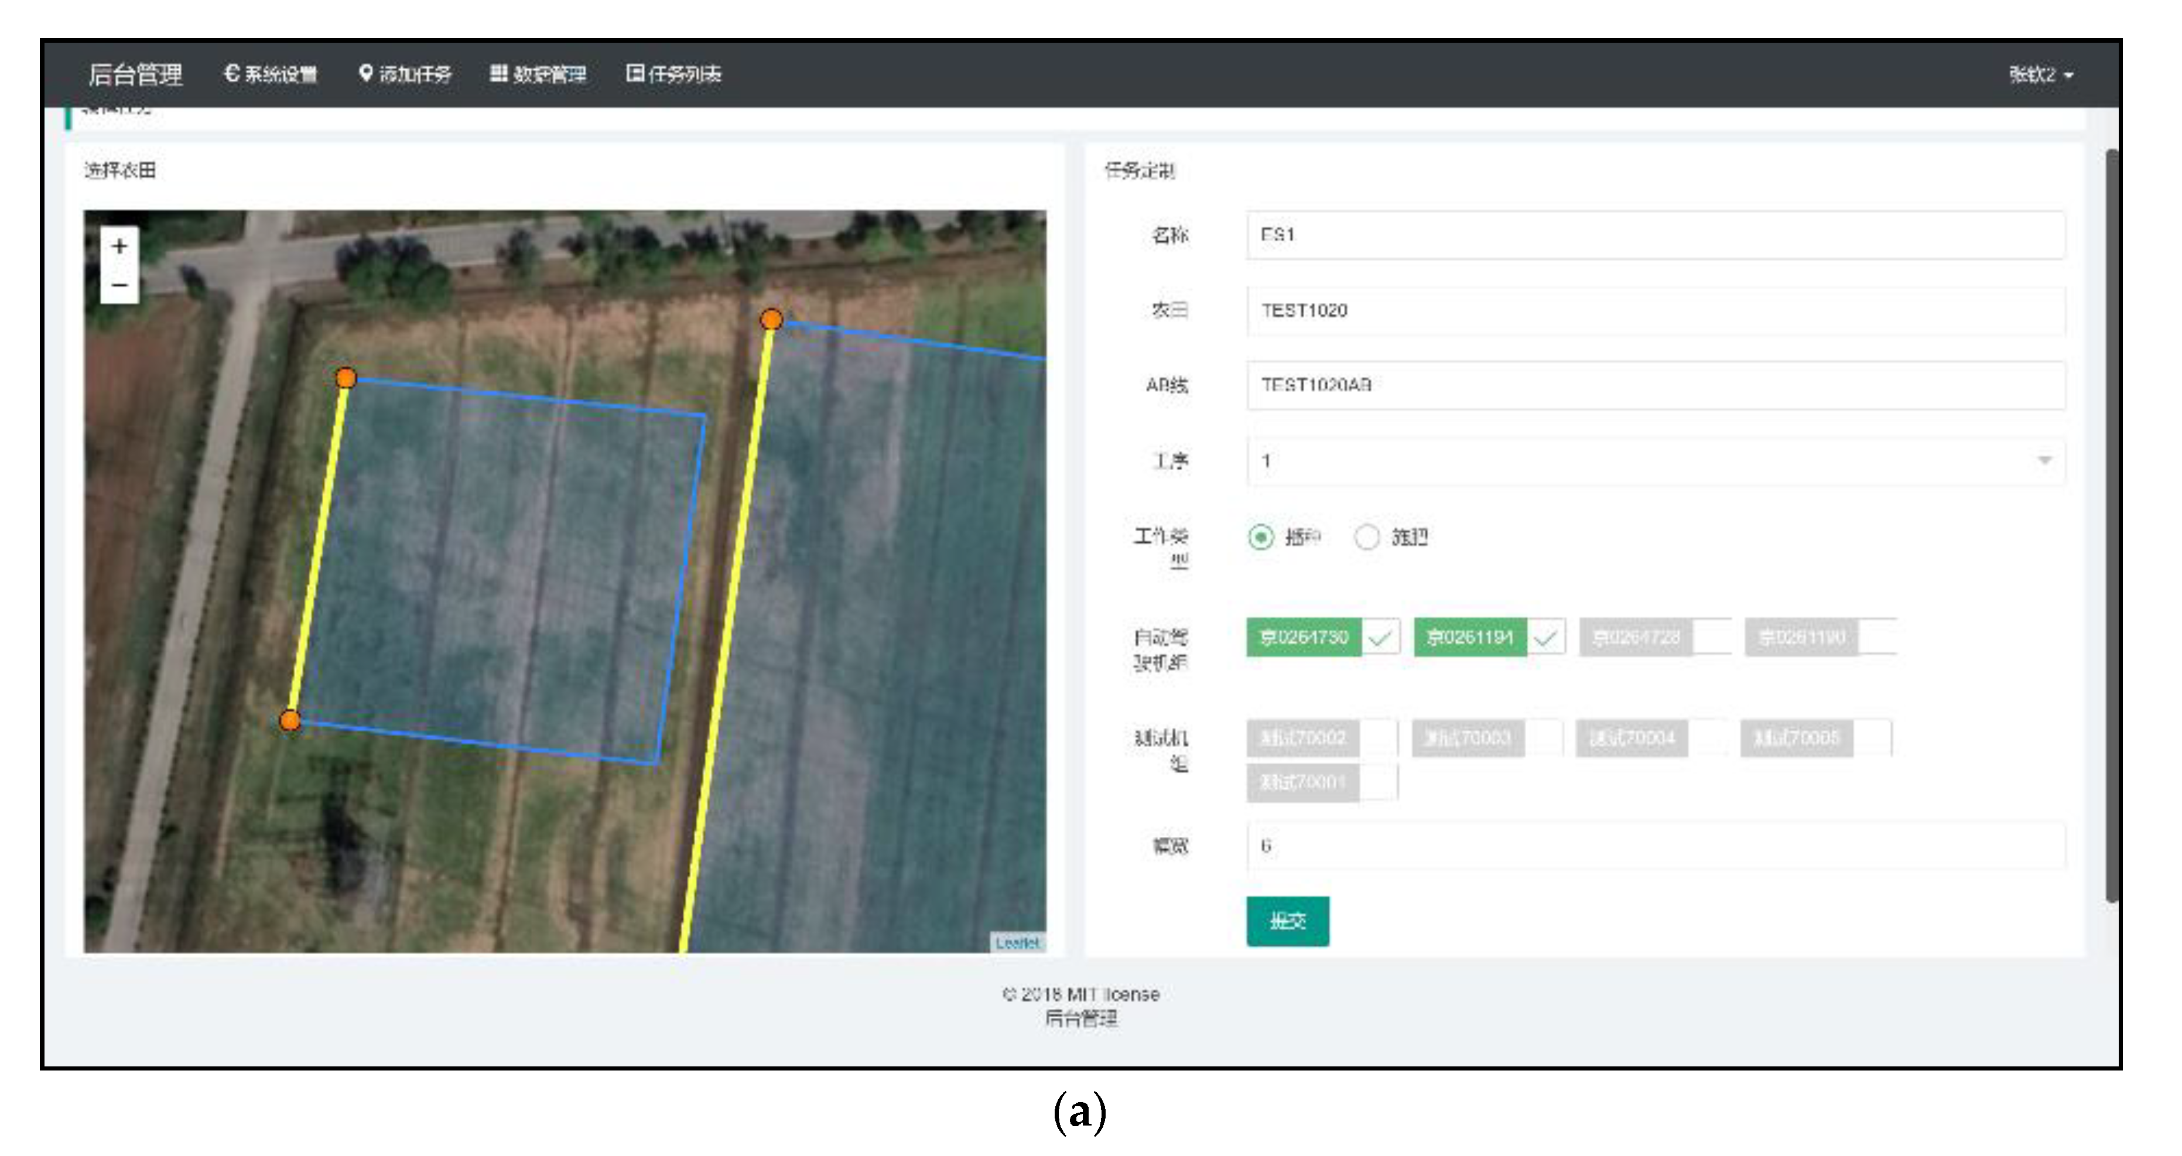The width and height of the screenshot is (2182, 1156).
Task: Select the 插秧 radio option
Action: (1260, 537)
